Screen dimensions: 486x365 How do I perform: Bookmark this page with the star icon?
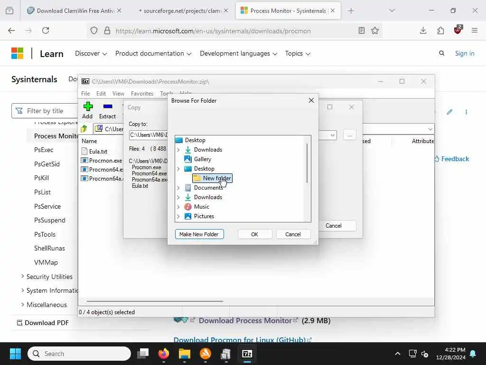coord(375,30)
